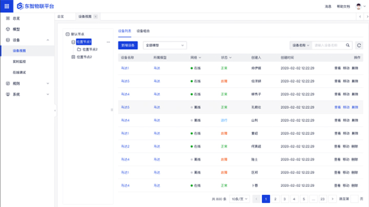Expand the 位置节点2 tree node
This screenshot has width=369, height=207.
[x=73, y=57]
